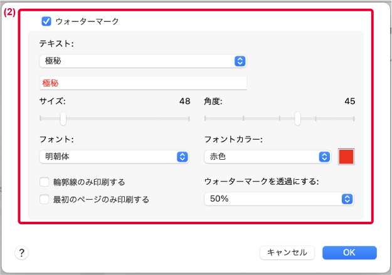The height and width of the screenshot is (275, 392).
Task: Click the サイズ slider handle
Action: tap(63, 118)
